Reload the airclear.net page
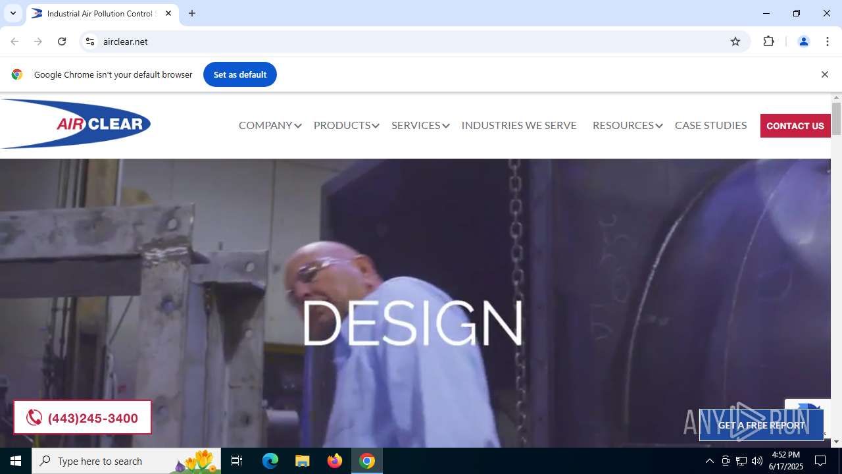This screenshot has width=842, height=474. (x=62, y=41)
